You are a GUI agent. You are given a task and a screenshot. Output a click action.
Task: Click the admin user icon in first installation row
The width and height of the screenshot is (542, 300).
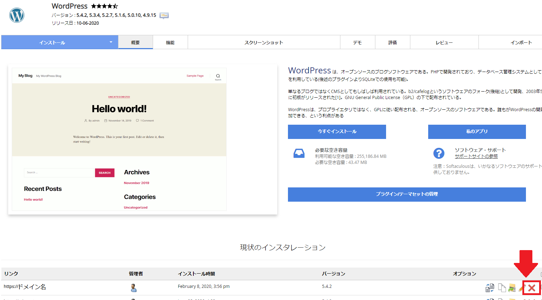134,288
